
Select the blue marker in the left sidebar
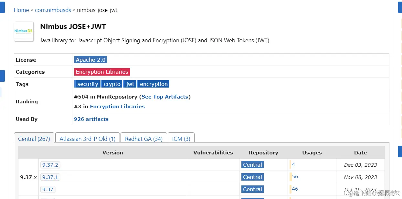[x=3, y=76]
